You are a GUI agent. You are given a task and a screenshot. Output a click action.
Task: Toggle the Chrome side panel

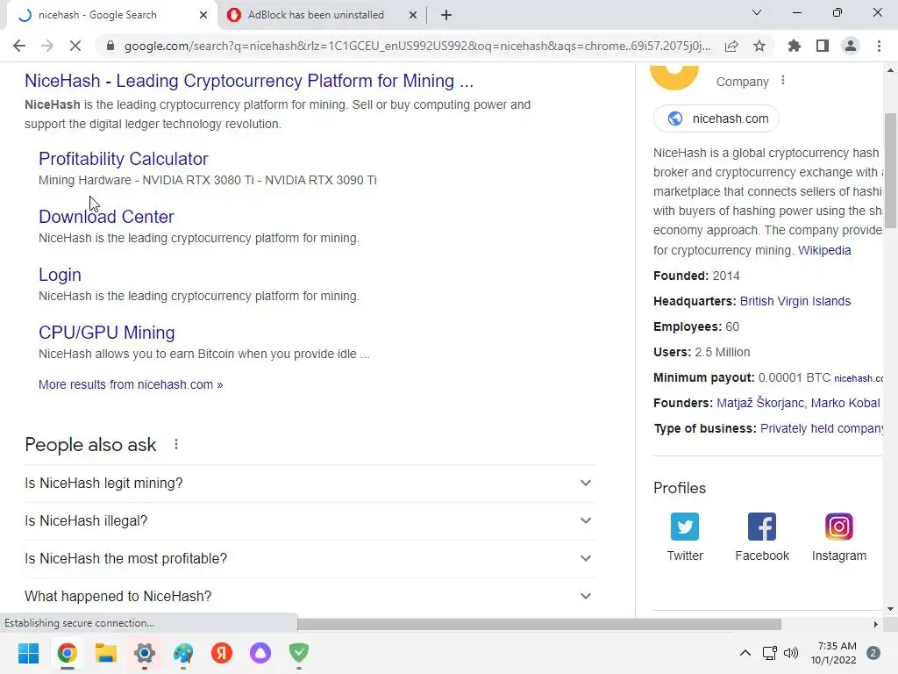[823, 46]
